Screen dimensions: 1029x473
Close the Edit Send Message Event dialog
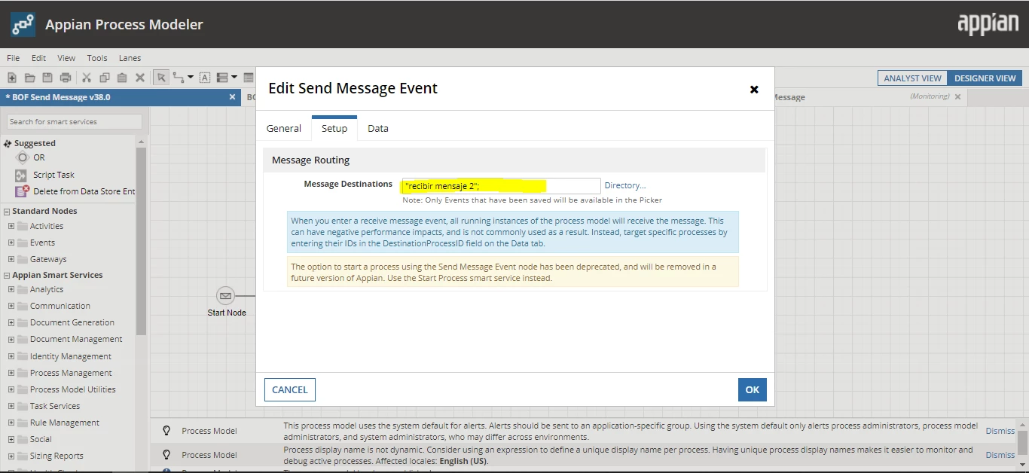754,90
